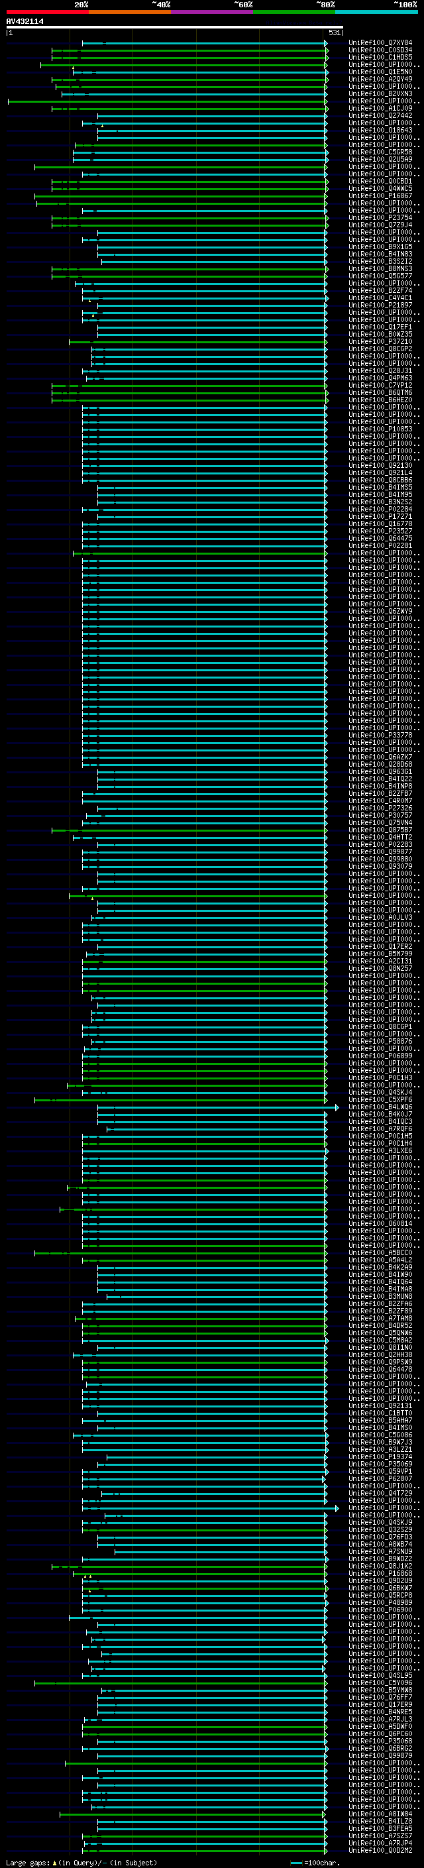The height and width of the screenshot is (1868, 424).
Task: Select label UniRef100_A7RJL3
Action: [380, 1720]
